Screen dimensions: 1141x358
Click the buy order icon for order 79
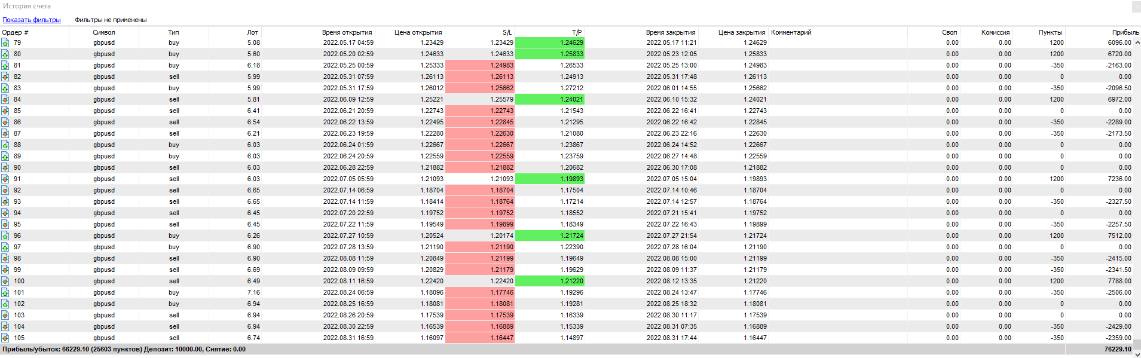coord(5,43)
